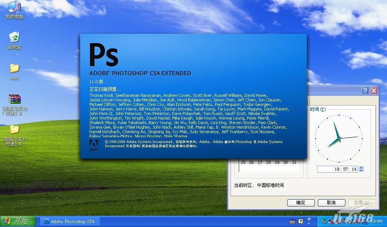Image resolution: width=387 pixels, height=227 pixels.
Task: Click the name Thomas Knoll in credits
Action: pos(101,95)
